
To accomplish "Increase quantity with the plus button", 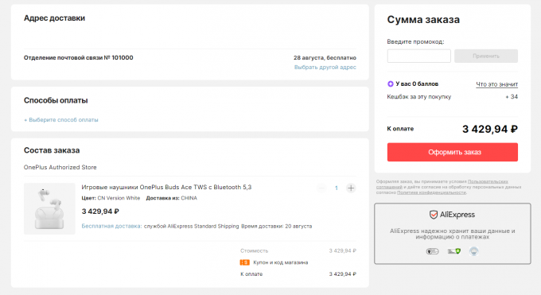I will coord(351,188).
